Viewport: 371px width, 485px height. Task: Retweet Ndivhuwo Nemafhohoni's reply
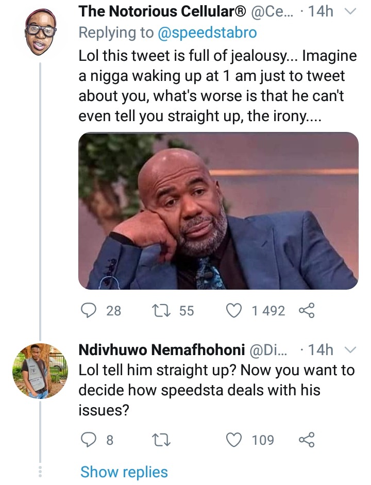pyautogui.click(x=161, y=440)
